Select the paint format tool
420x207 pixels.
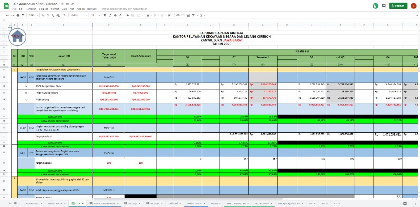[x=22, y=15]
